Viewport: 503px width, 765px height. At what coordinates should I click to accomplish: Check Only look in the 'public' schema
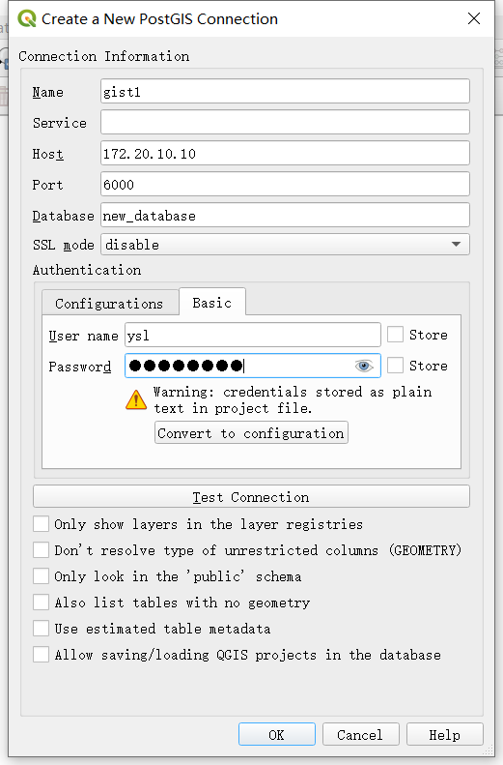(41, 576)
